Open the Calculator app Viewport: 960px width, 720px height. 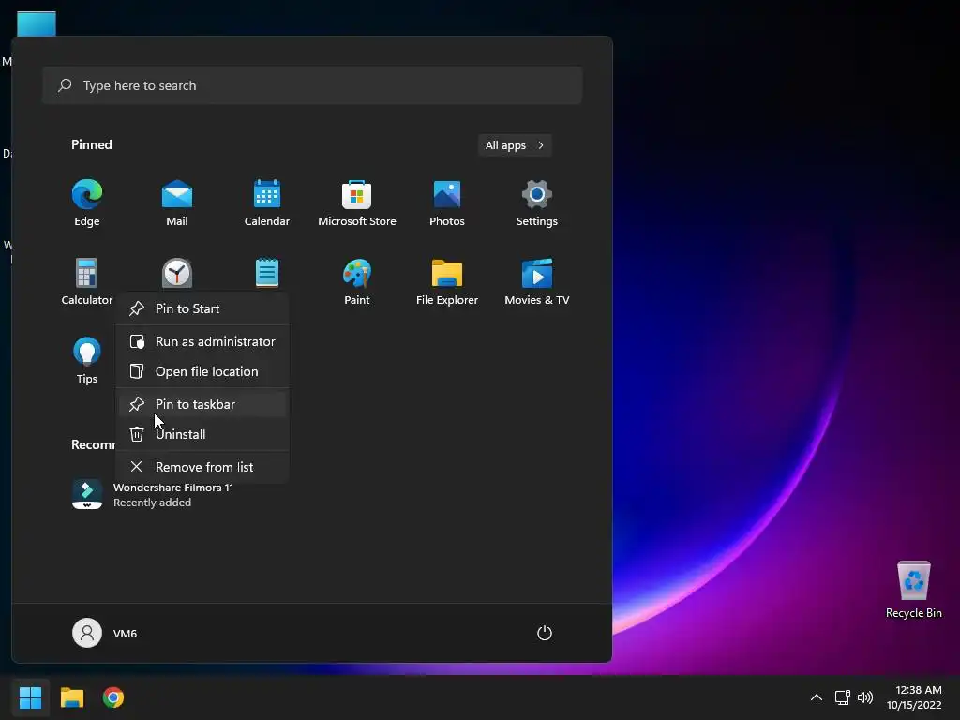pos(87,281)
